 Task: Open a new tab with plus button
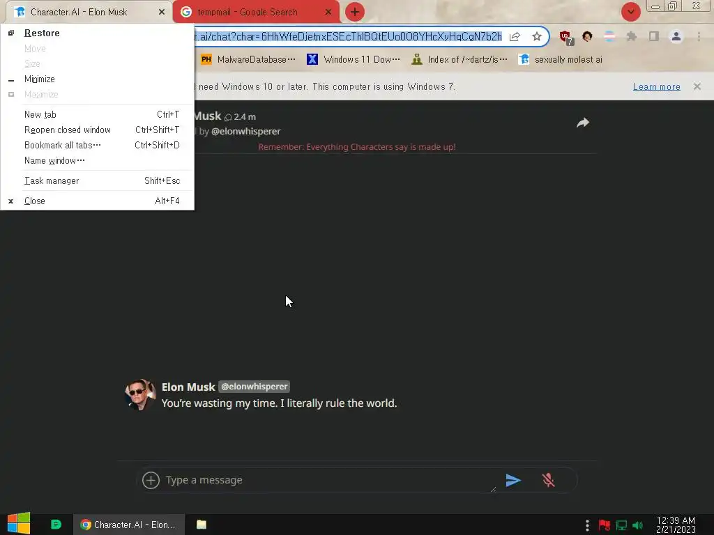(354, 12)
